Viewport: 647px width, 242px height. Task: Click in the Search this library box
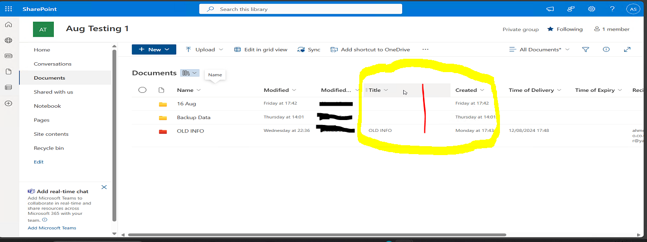point(301,9)
